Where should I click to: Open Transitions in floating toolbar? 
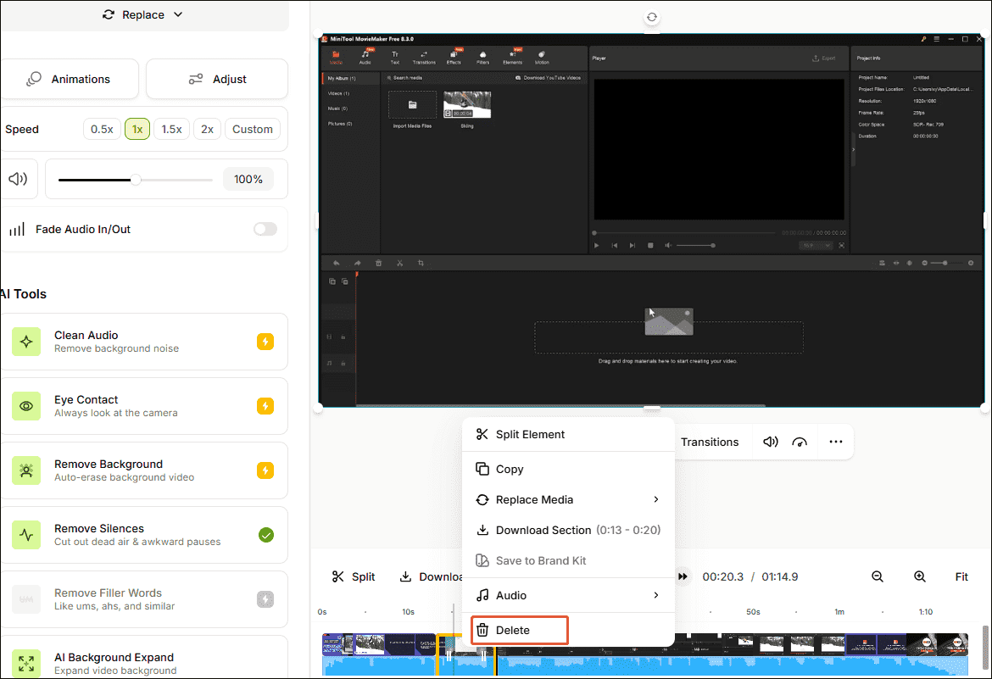(x=709, y=442)
